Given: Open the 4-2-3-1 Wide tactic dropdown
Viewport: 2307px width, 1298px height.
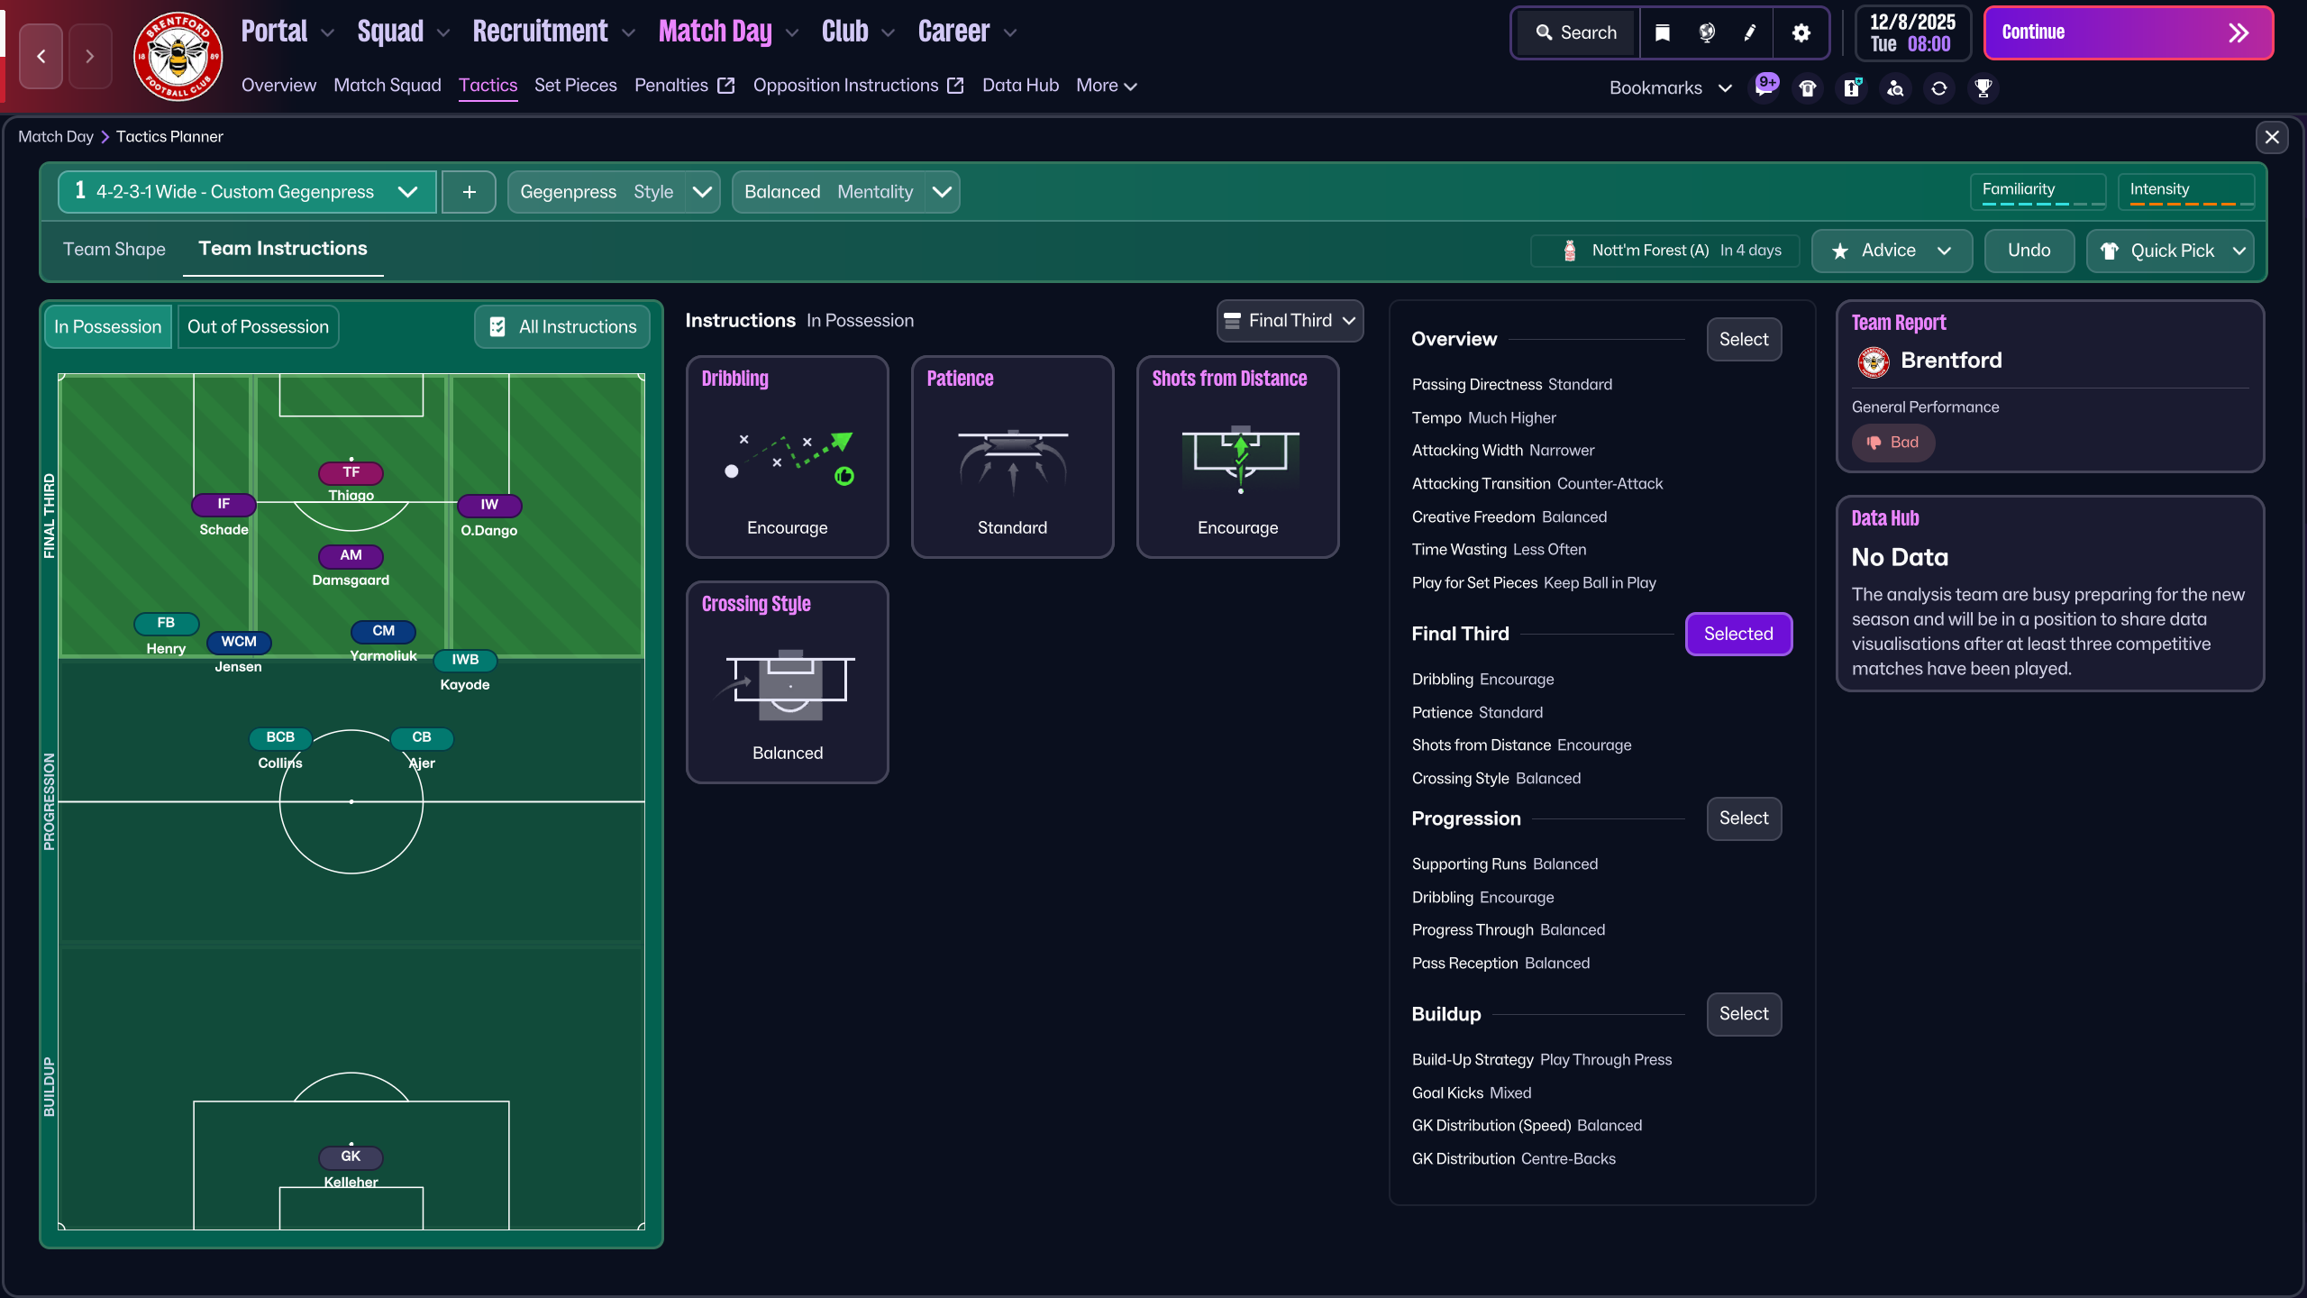Looking at the screenshot, I should [247, 192].
